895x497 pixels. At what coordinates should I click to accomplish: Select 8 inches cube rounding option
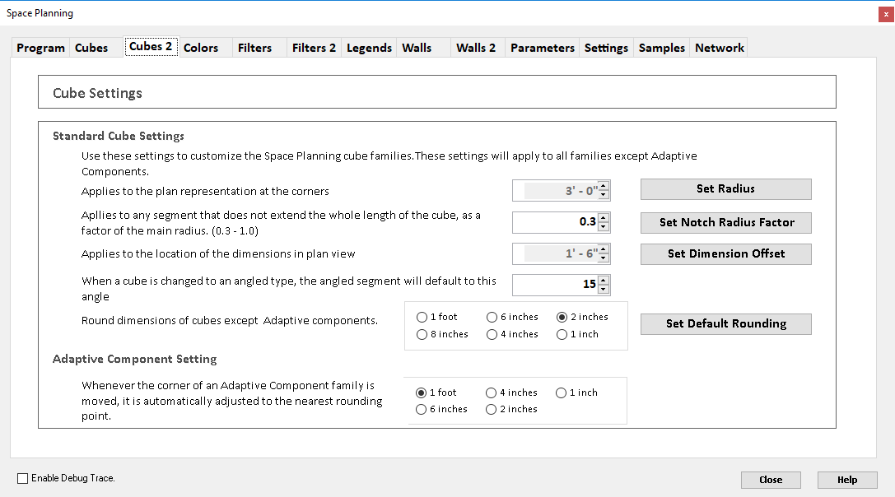422,334
